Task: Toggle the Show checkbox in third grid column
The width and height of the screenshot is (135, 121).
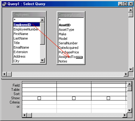Action: tap(108, 98)
